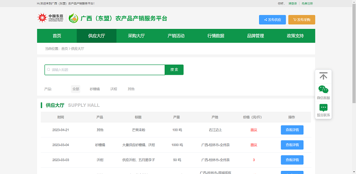This screenshot has height=174, width=356.
Task: Click the China-ASEAN Information Harbor logo
Action: coord(50,18)
